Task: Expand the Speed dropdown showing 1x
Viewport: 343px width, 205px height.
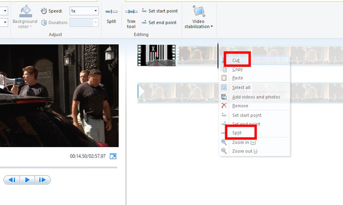Action: point(84,11)
